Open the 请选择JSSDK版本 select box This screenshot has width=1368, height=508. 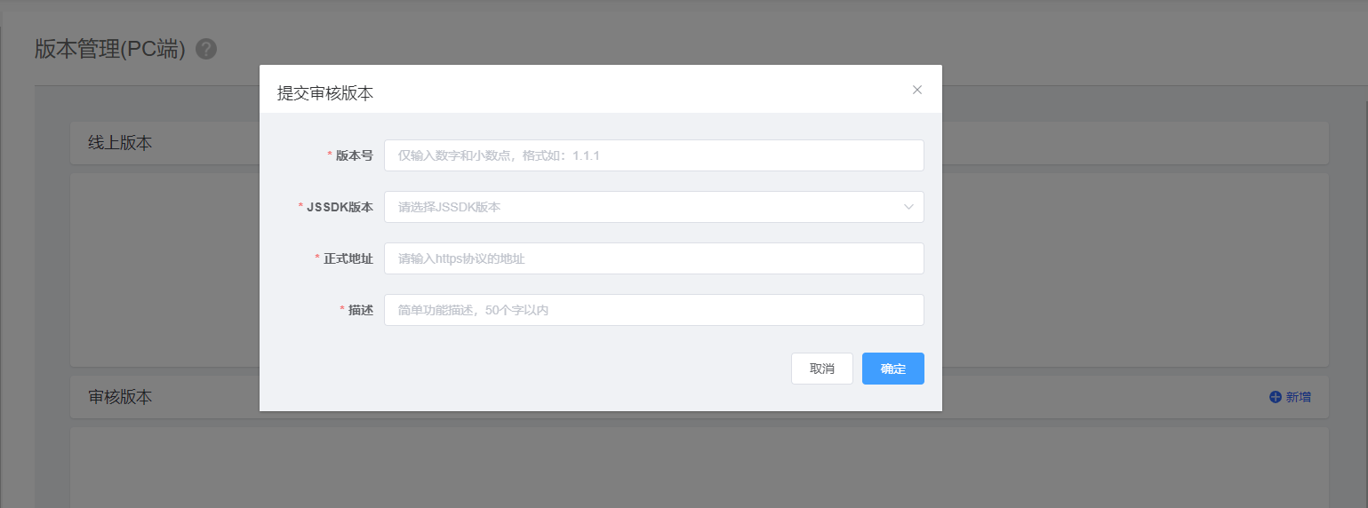click(x=640, y=207)
